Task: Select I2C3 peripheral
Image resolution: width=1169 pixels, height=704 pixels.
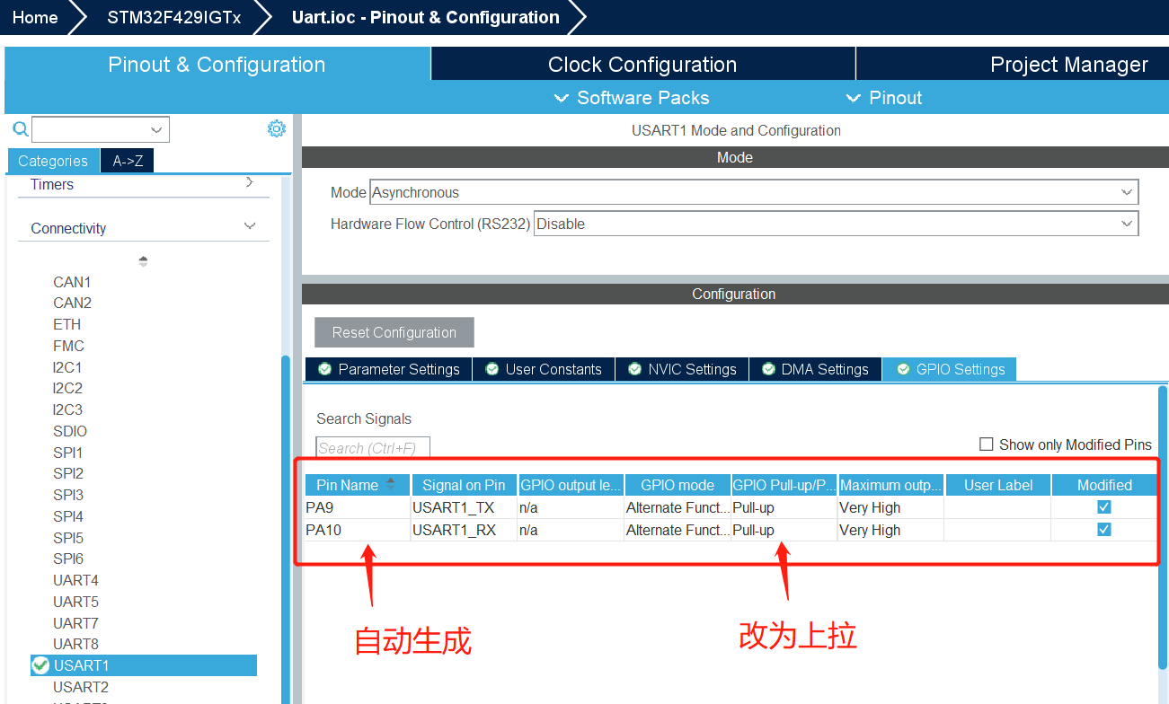Action: click(x=67, y=409)
